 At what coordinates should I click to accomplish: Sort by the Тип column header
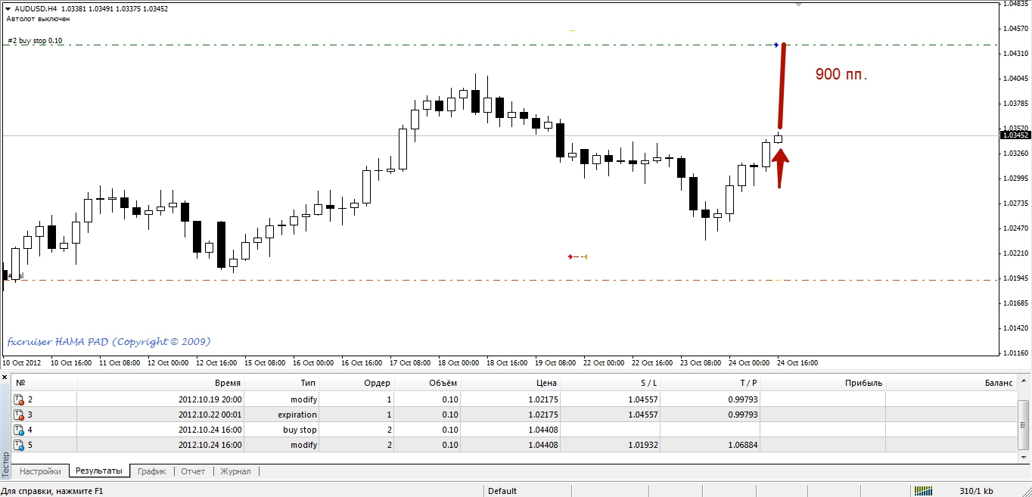[x=282, y=383]
